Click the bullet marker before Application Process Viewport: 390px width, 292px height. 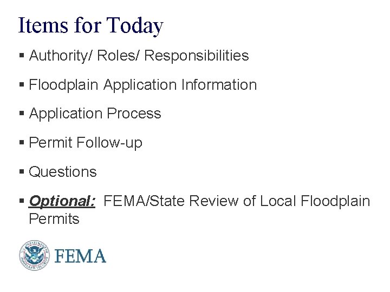coord(22,114)
